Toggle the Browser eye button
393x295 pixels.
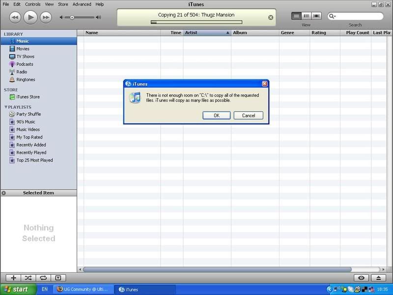(361, 278)
